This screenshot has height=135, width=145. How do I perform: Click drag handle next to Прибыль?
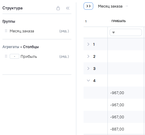pyautogui.click(x=6, y=56)
